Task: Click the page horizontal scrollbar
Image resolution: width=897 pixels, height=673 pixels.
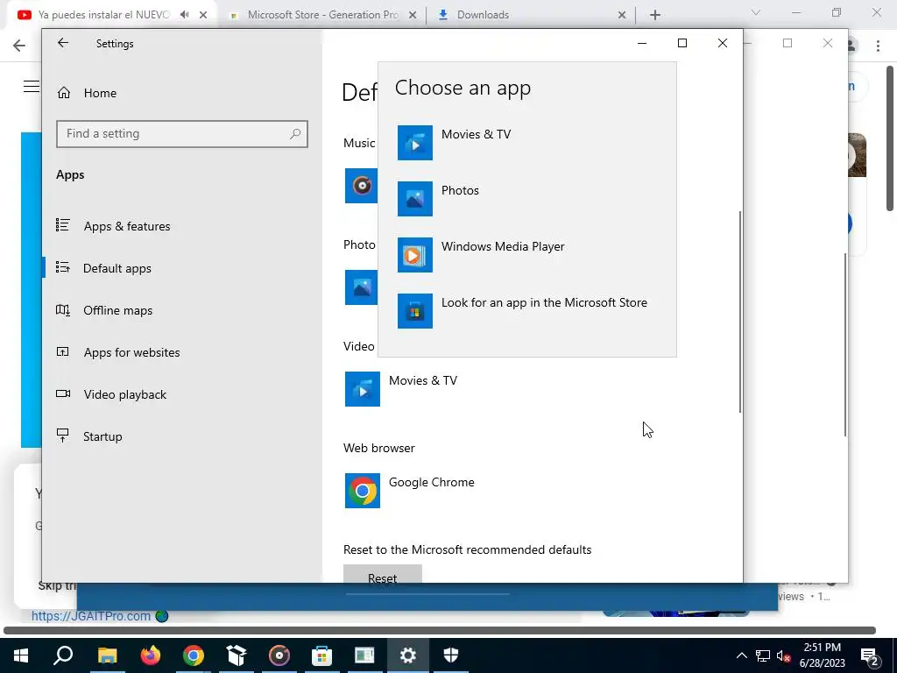Action: (440, 631)
